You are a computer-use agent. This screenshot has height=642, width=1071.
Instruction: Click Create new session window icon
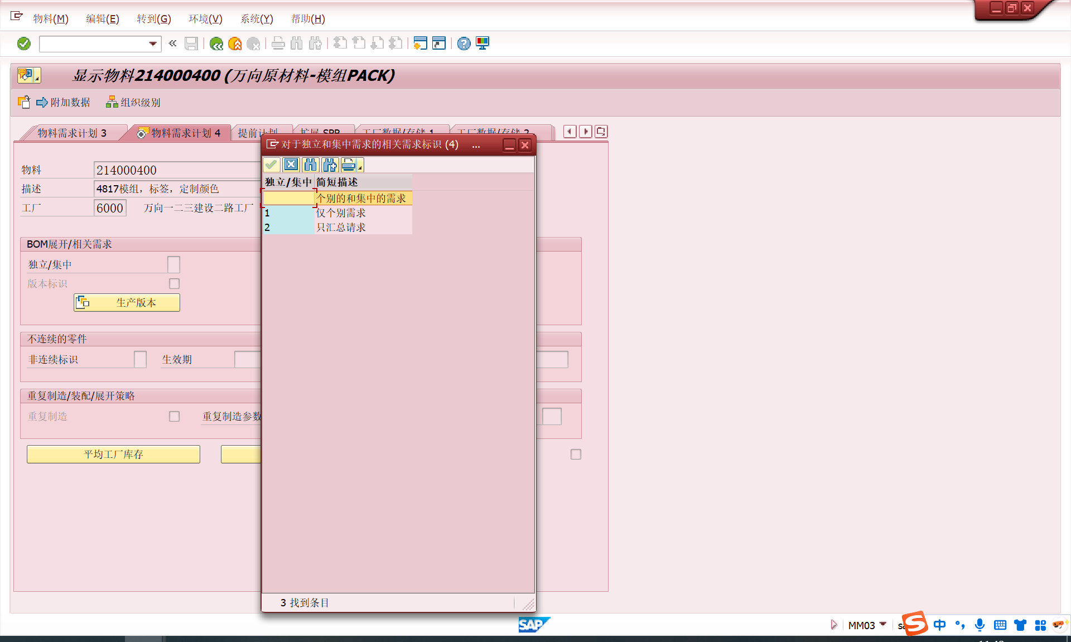click(421, 44)
